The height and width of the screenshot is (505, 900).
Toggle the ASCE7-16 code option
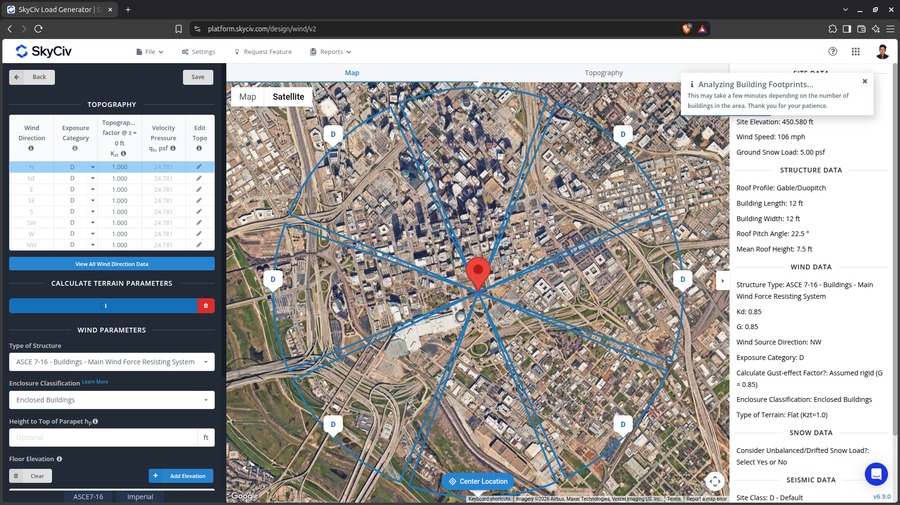click(88, 497)
